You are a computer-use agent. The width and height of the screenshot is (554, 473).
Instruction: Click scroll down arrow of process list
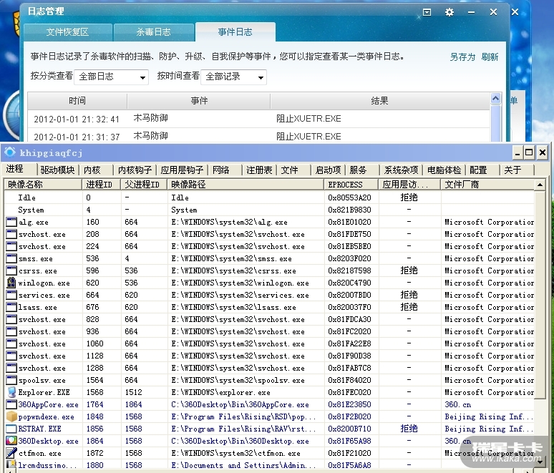click(540, 461)
